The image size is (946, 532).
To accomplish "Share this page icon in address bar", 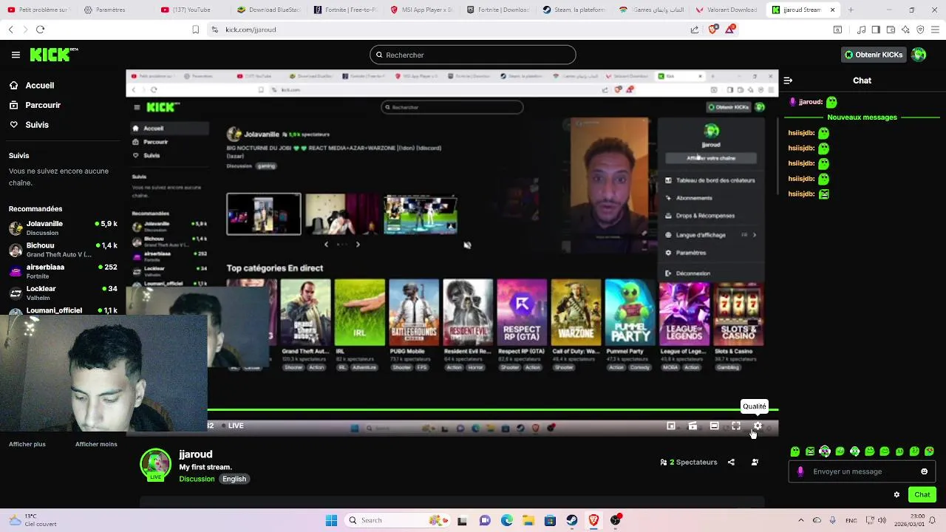I will tap(695, 30).
